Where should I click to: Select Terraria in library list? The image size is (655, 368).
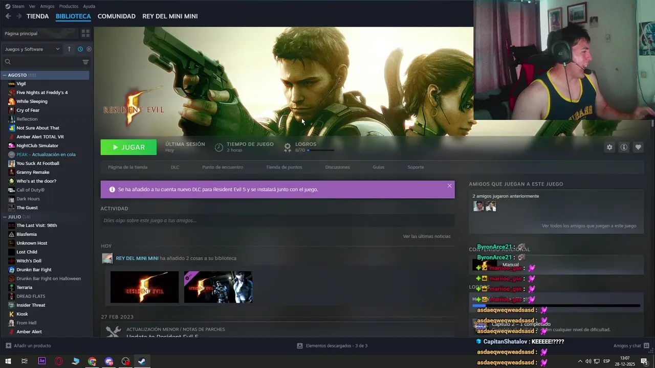coord(24,287)
